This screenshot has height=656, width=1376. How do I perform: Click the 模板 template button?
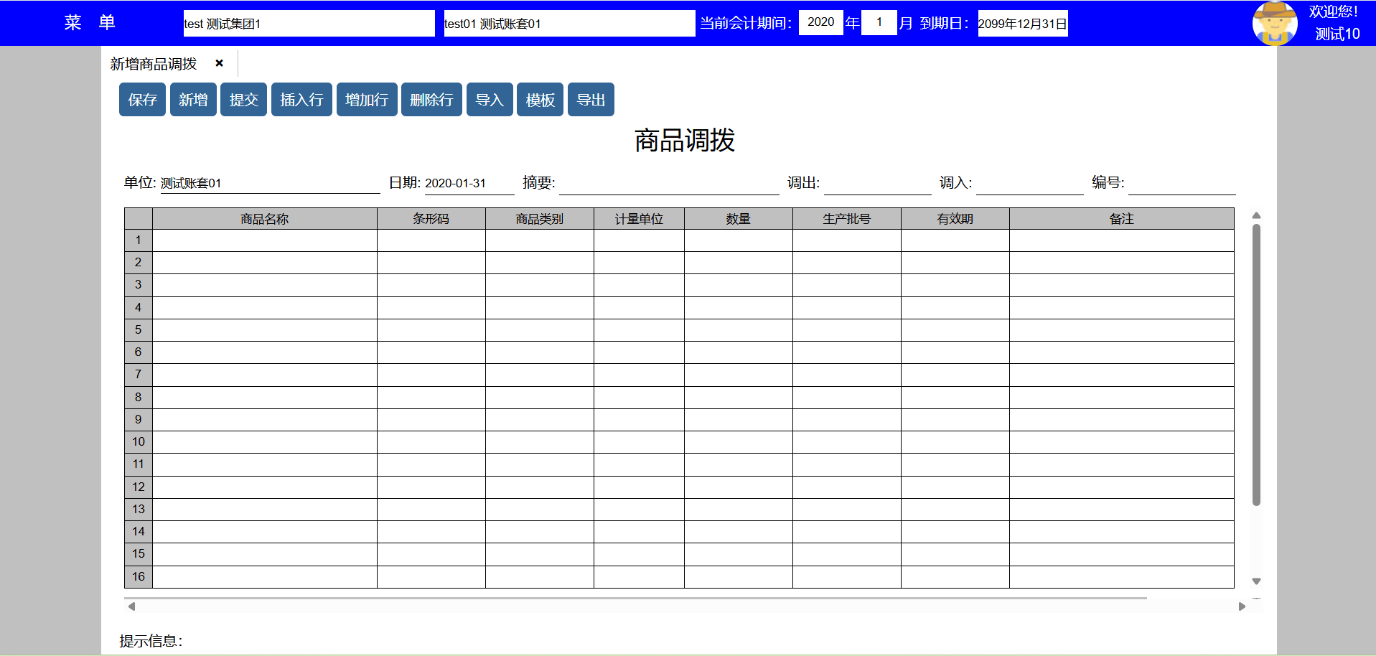(540, 100)
